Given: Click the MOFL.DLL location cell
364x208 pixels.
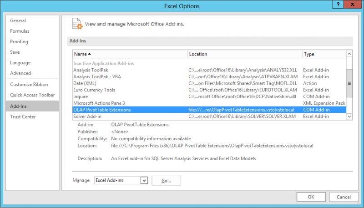Looking at the screenshot, I should click(x=243, y=83).
